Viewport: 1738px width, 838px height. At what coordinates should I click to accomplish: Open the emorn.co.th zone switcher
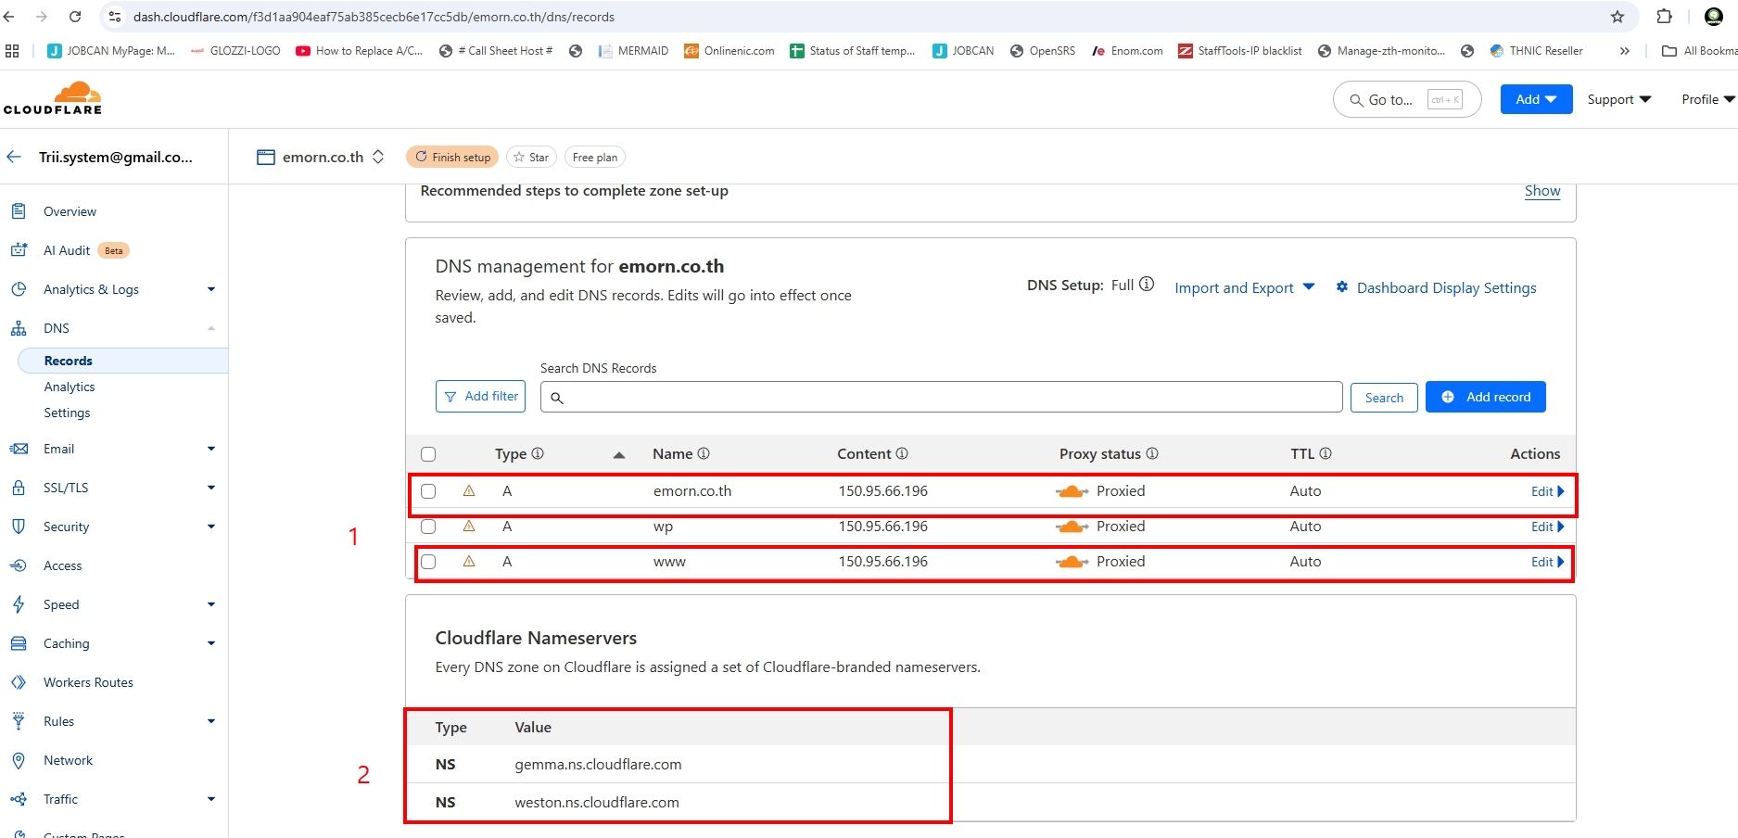320,157
